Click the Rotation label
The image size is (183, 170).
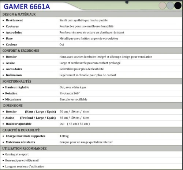click(x=11, y=93)
